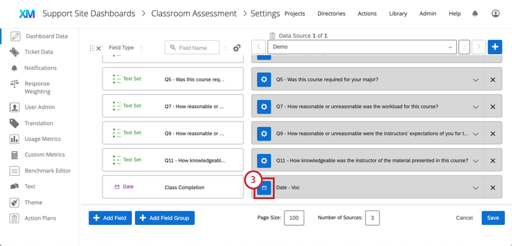The image size is (512, 246).
Task: Expand the Q9 instructors' expectations dropdown
Action: [476, 134]
